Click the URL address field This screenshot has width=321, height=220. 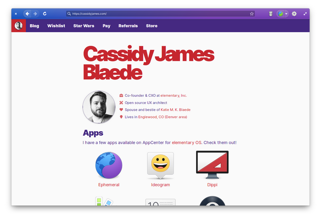click(x=160, y=14)
